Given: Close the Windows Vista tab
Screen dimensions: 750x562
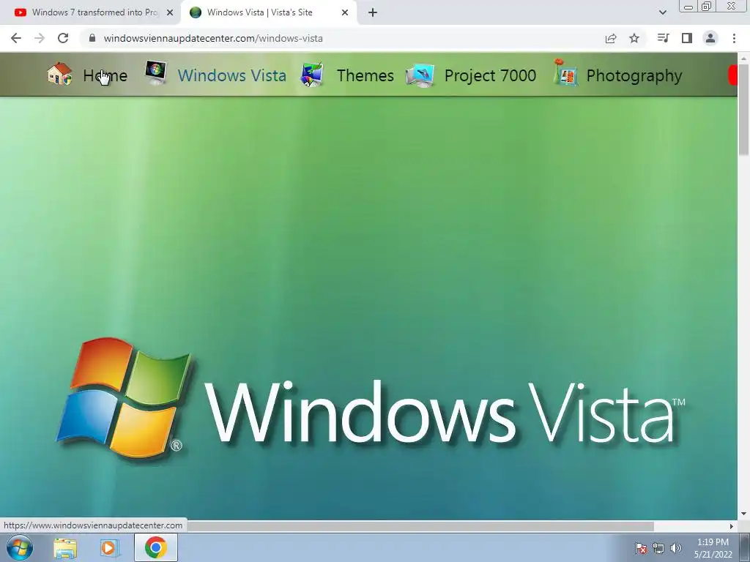Looking at the screenshot, I should click(345, 12).
